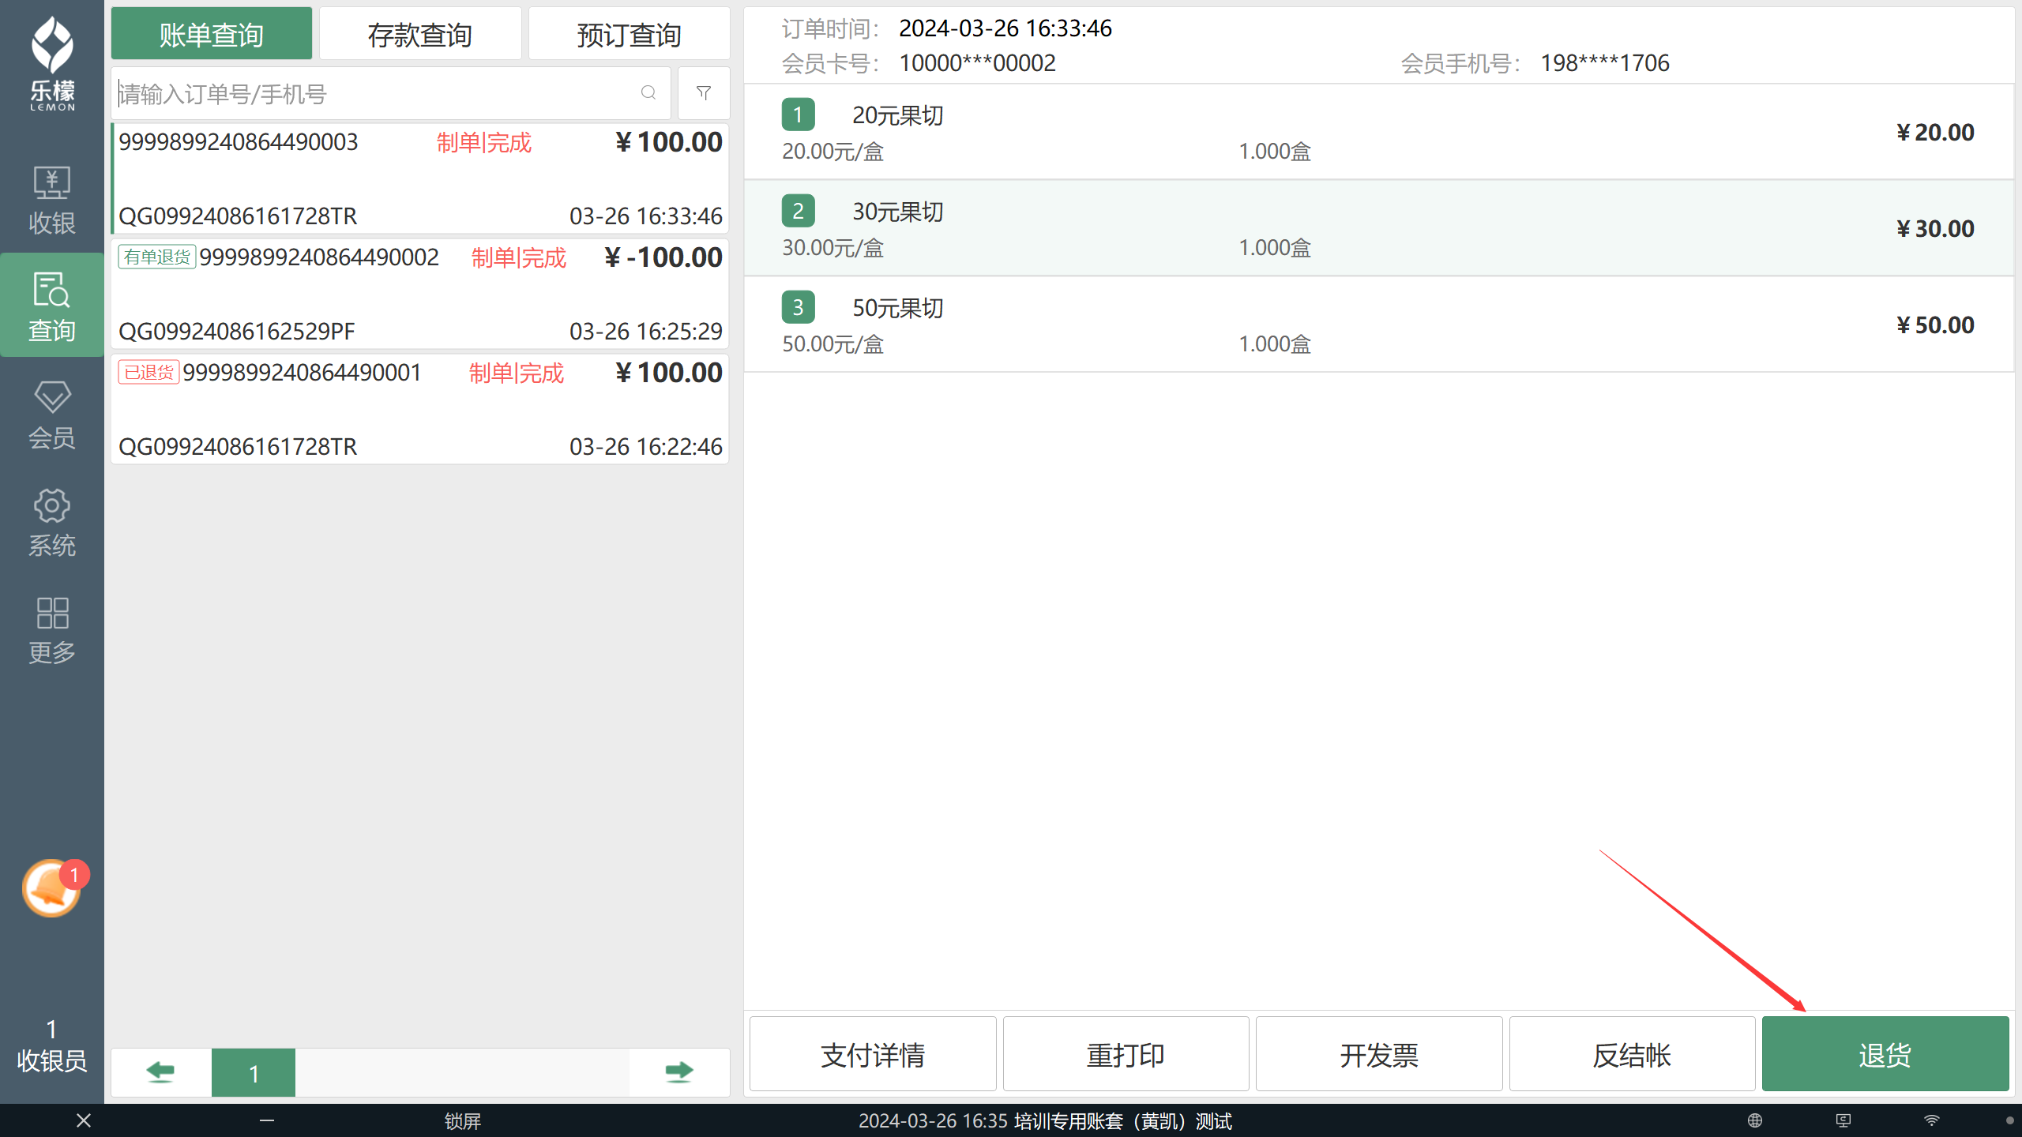Click the 收银员 cashier label
Screen dimensions: 2022x1137
(52, 1060)
